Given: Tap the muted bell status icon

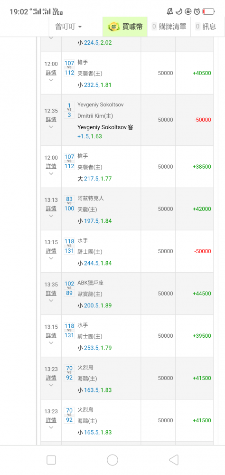Looking at the screenshot, I should tap(170, 11).
